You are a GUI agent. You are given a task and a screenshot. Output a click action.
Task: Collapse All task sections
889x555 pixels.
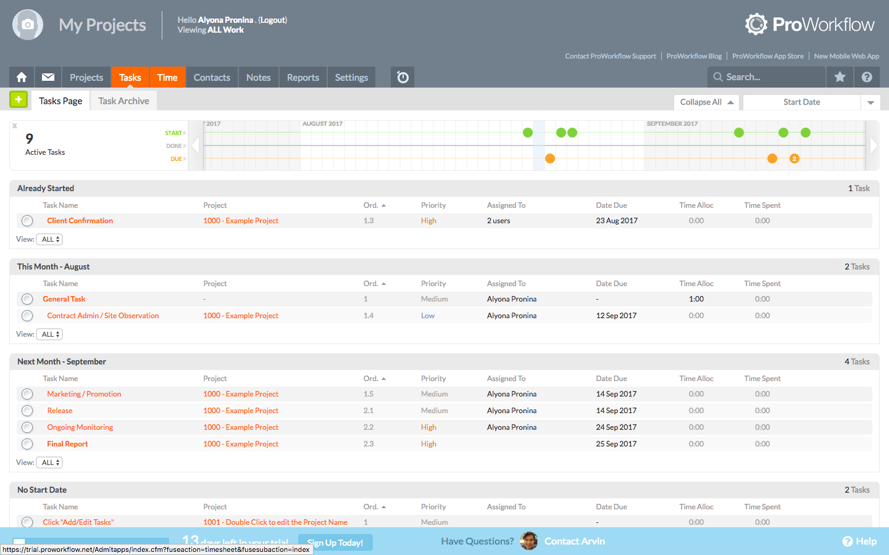pos(706,102)
